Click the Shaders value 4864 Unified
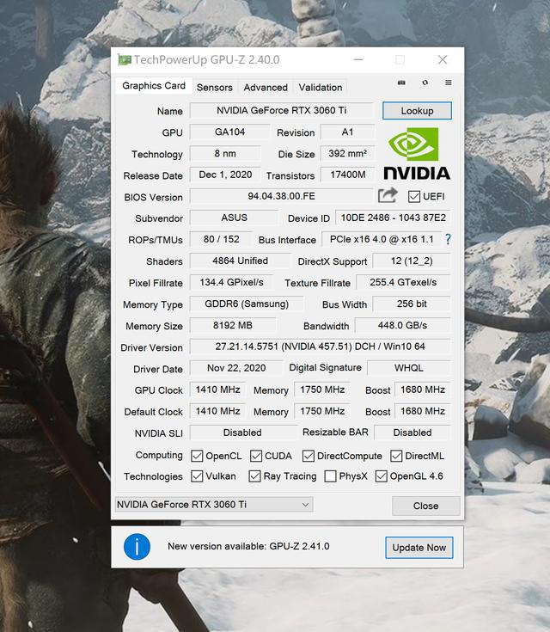The width and height of the screenshot is (550, 632). (240, 261)
